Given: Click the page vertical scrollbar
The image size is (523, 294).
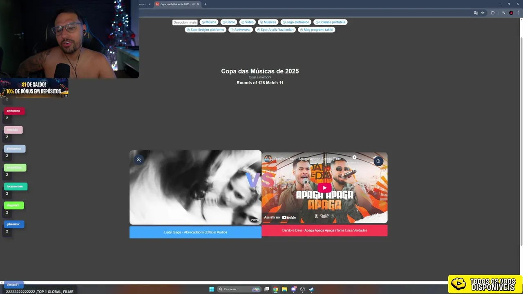Looking at the screenshot, I should [521, 141].
